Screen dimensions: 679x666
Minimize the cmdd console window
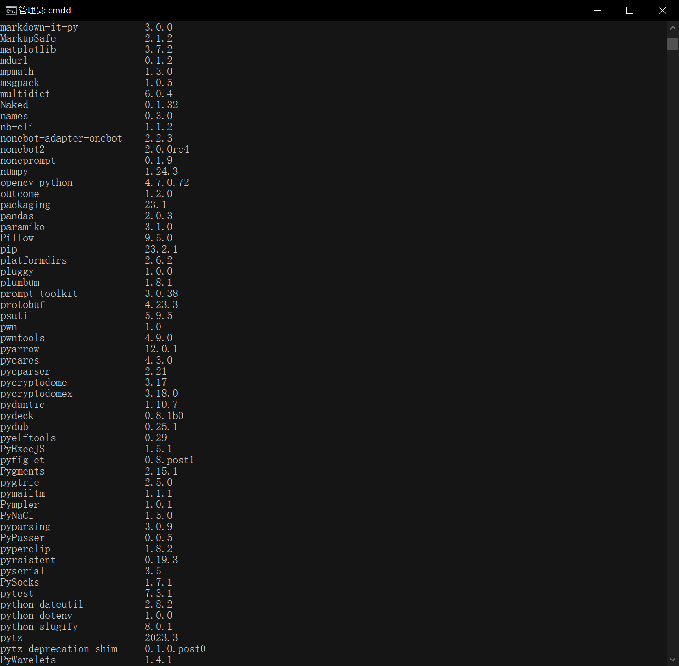coord(598,10)
